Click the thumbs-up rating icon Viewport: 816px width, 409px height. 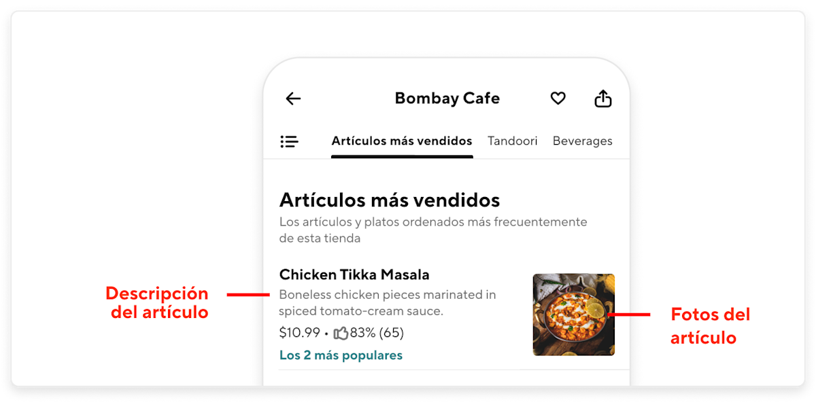point(341,333)
